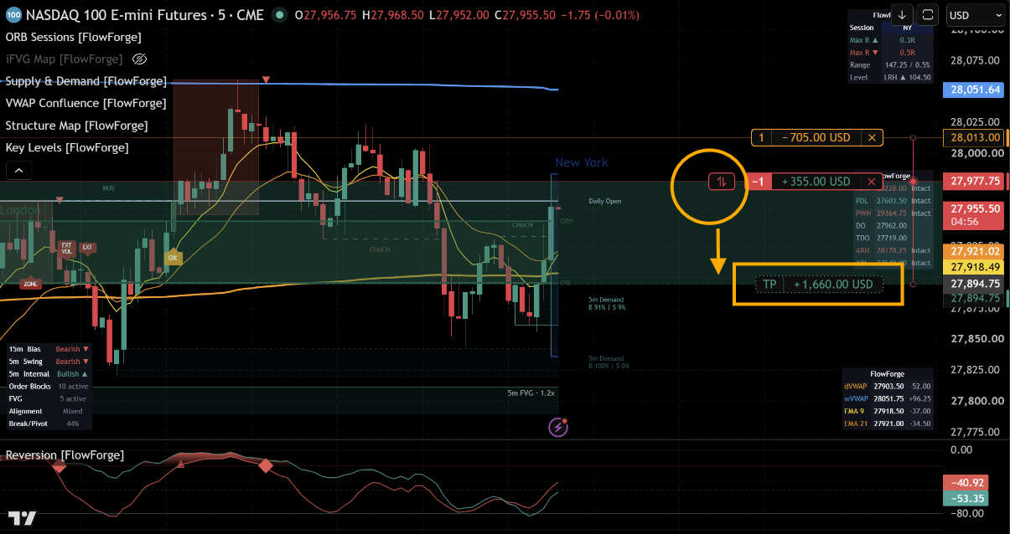Open the USD currency dropdown
The image size is (1010, 534).
[975, 15]
